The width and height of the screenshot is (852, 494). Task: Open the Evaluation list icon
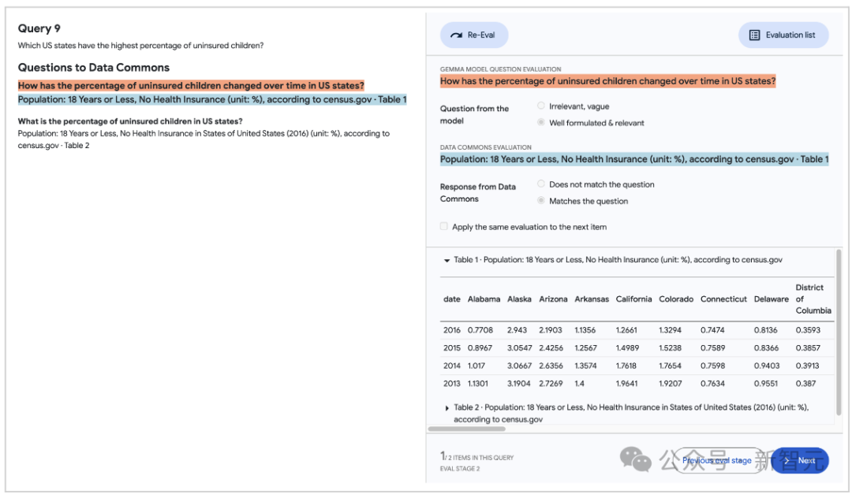754,35
